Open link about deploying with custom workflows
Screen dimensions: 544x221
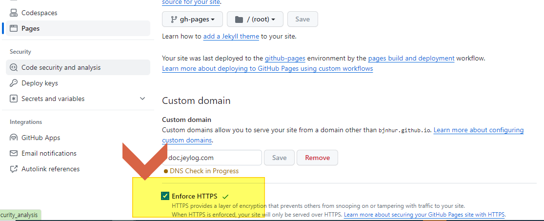point(267,69)
